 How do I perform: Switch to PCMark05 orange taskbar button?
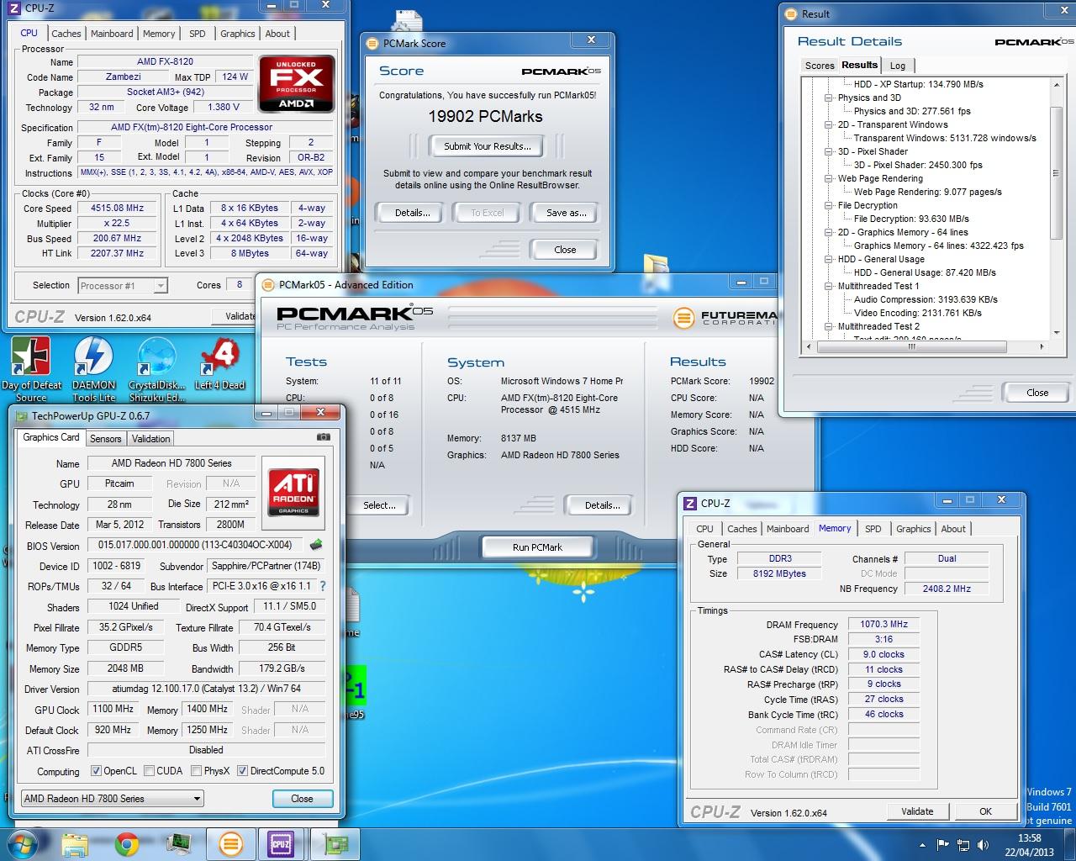tap(231, 843)
